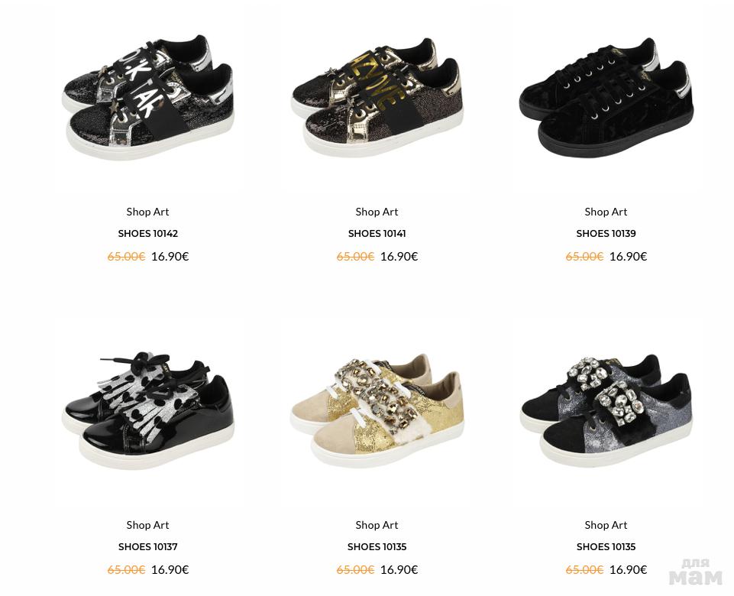
Task: Click the для мам watermark logo
Action: click(696, 572)
